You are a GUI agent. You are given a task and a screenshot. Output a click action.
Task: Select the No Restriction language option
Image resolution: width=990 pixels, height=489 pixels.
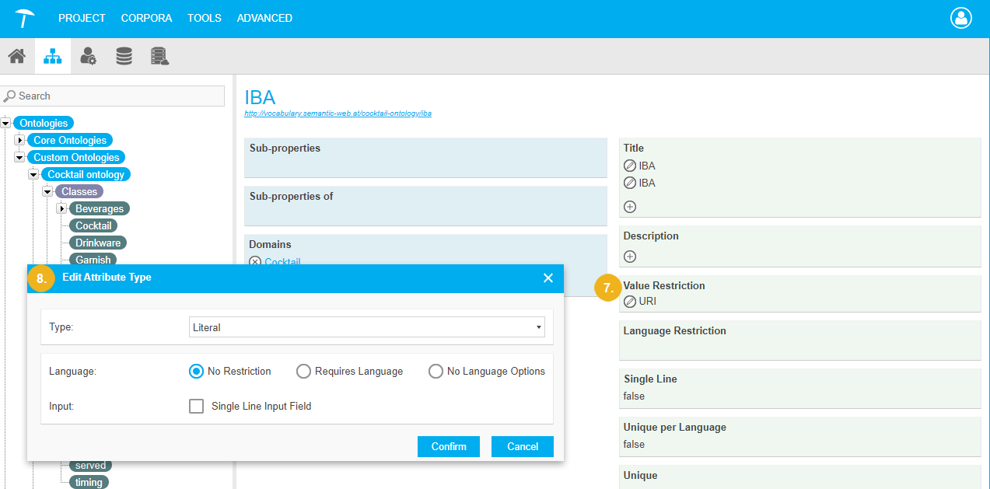click(x=197, y=372)
